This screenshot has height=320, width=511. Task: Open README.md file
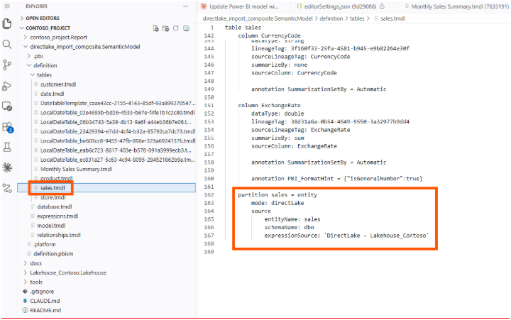45,311
